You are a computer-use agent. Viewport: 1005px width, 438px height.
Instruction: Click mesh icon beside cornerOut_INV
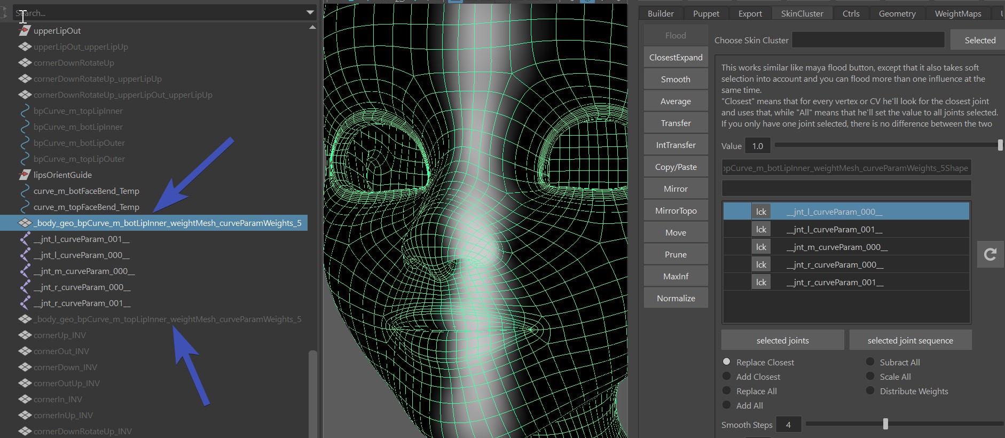click(x=25, y=351)
